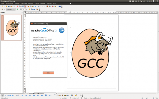
Task: Open the Standard image mode combo box
Action: (11, 9)
